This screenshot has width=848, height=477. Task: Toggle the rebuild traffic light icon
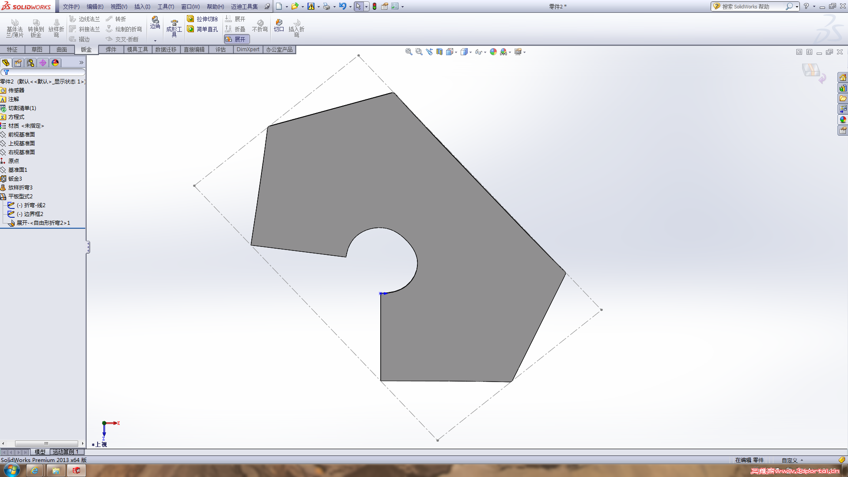375,6
